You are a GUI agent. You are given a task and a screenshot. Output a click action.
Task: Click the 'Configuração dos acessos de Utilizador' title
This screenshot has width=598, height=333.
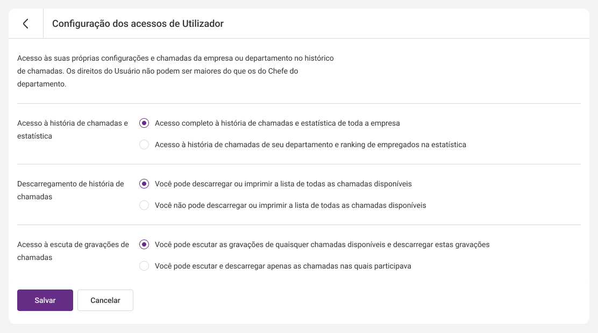[138, 24]
